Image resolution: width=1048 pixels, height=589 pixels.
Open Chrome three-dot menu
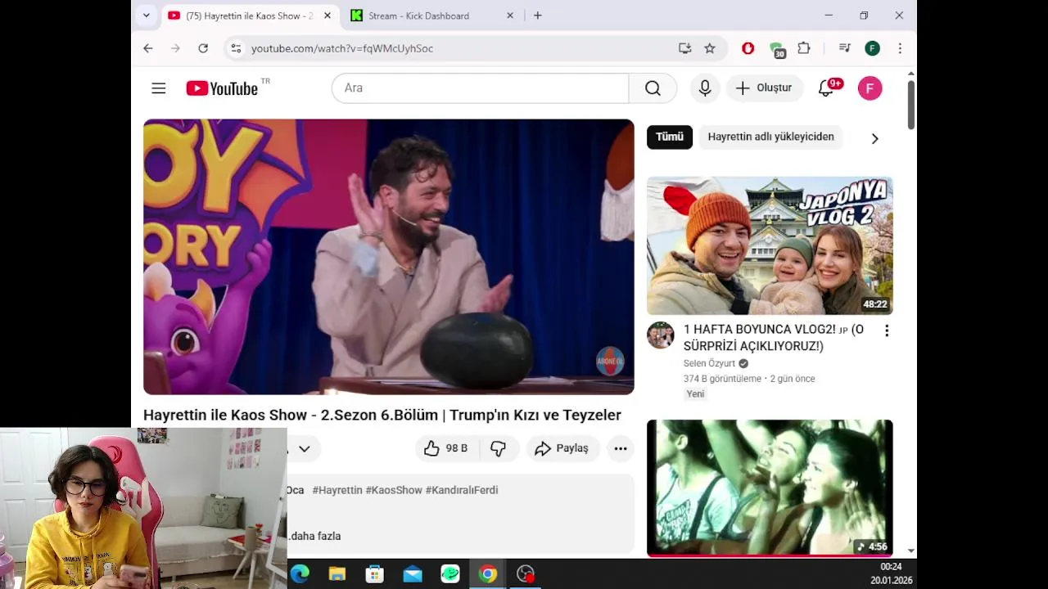tap(900, 48)
